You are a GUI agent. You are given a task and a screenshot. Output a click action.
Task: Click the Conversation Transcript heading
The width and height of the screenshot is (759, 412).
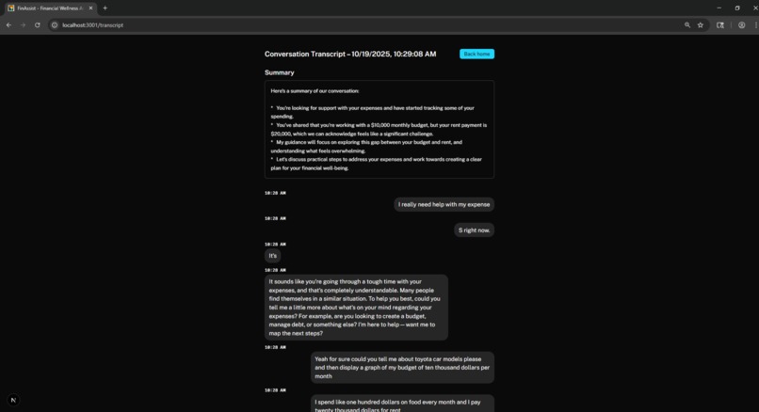[350, 55]
